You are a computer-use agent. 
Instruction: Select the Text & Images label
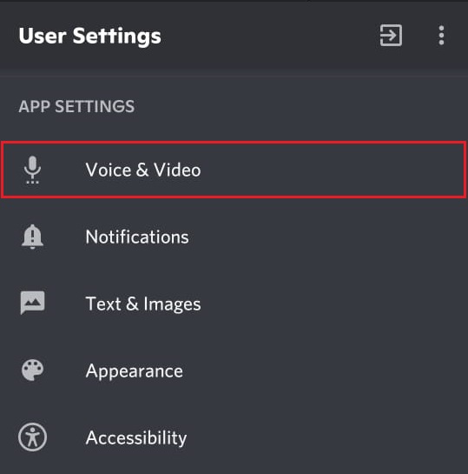pyautogui.click(x=143, y=304)
